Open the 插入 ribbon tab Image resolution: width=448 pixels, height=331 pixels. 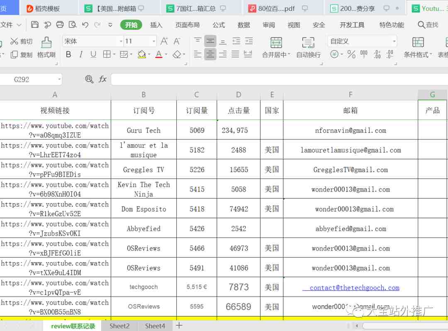(x=156, y=25)
